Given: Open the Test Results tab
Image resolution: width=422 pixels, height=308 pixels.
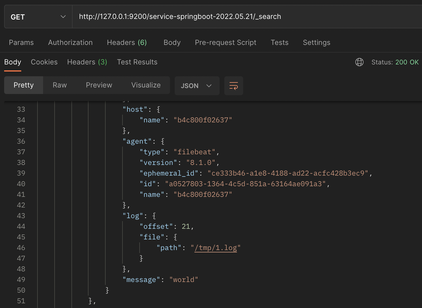Looking at the screenshot, I should click(x=137, y=62).
